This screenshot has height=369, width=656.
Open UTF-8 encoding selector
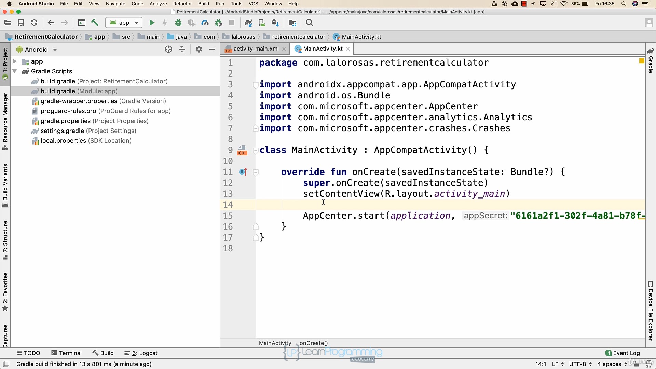click(x=580, y=364)
